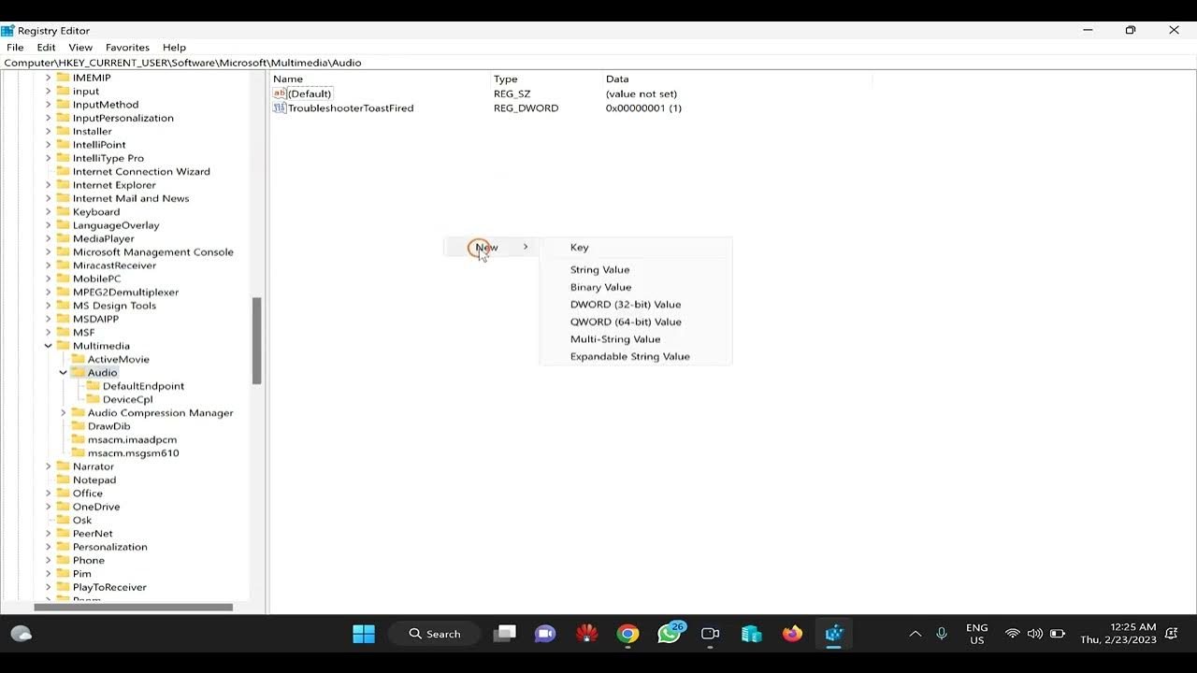The width and height of the screenshot is (1197, 673).
Task: Select the Microsoft Management Console key
Action: (x=153, y=252)
